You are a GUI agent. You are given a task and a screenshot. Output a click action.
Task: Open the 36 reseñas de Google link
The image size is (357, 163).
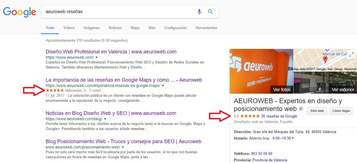279,116
